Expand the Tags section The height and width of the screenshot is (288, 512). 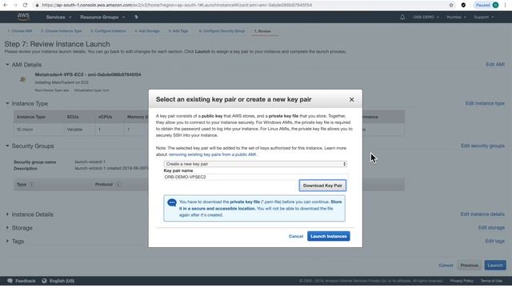click(x=7, y=242)
